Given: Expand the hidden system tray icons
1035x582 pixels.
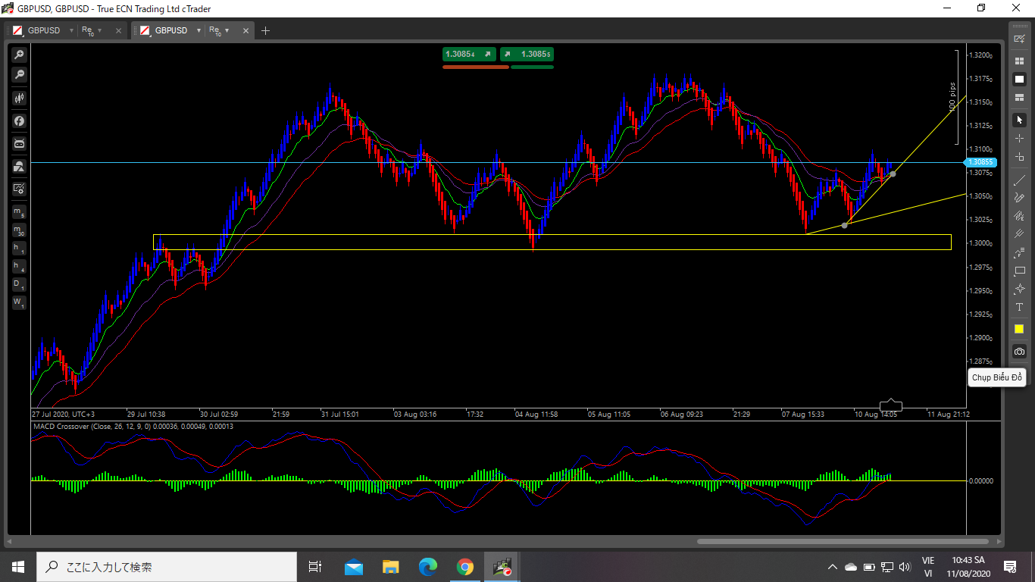Looking at the screenshot, I should coord(832,567).
